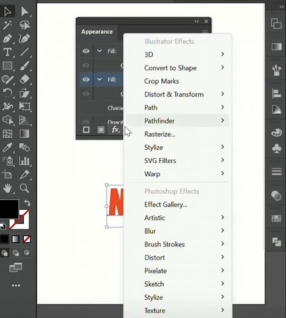The height and width of the screenshot is (318, 286).
Task: Choose Draw Behind mode
Action: [16, 253]
